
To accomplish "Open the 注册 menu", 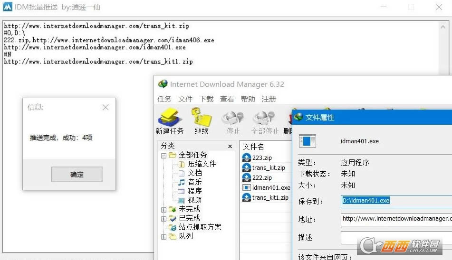I will 269,99.
